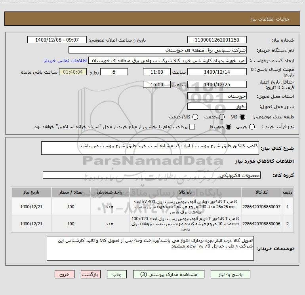
Task: Click the بازگشت back button
Action: tap(91, 274)
